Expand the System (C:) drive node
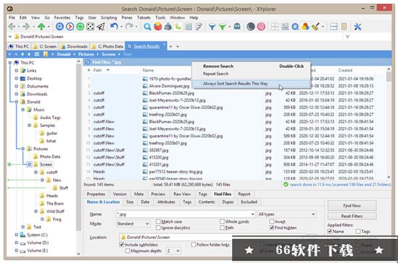 pos(17,235)
